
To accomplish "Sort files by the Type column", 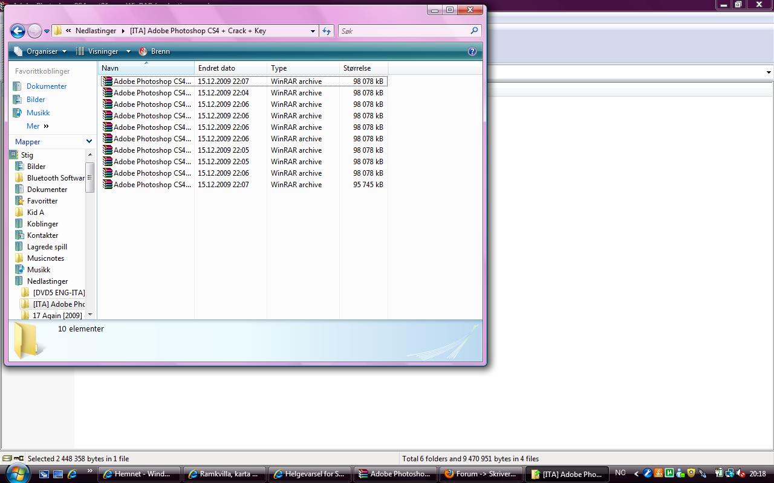I will (x=303, y=68).
